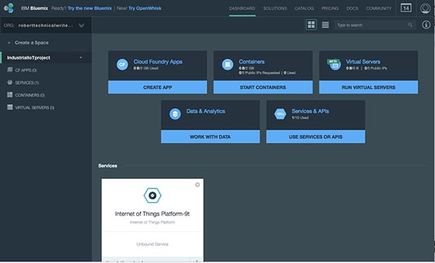Open the Cloud Foundry Apps title link

point(158,62)
